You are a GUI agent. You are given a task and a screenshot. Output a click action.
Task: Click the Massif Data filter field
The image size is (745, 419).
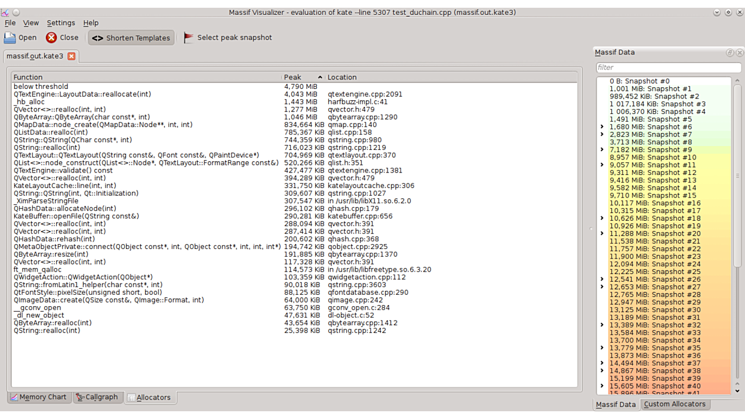click(x=667, y=67)
